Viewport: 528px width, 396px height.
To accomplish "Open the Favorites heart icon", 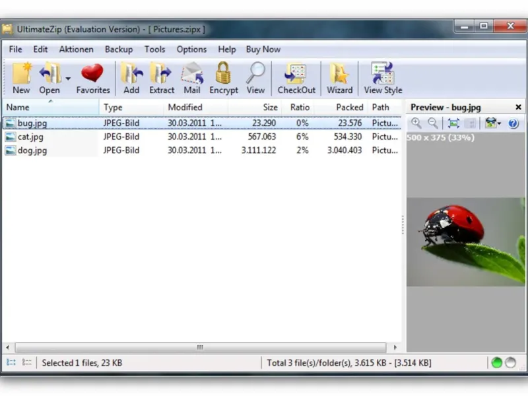I will pyautogui.click(x=92, y=73).
